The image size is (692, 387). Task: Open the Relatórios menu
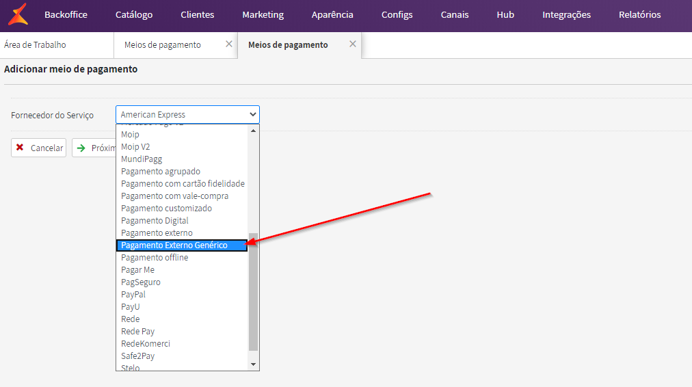(x=639, y=14)
